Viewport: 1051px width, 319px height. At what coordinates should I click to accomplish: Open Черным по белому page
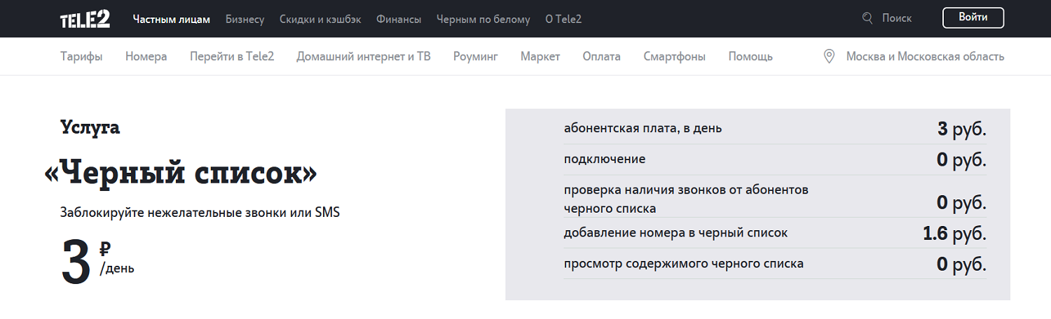pyautogui.click(x=483, y=19)
